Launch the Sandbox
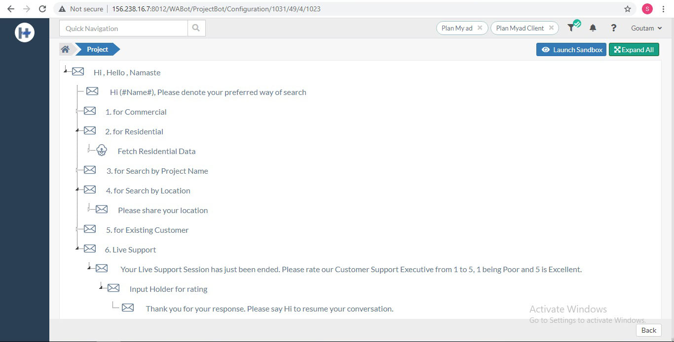This screenshot has width=674, height=342. tap(572, 50)
